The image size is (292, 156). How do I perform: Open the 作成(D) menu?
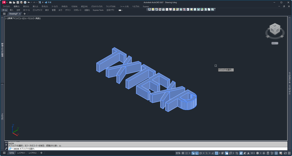[x=64, y=6]
